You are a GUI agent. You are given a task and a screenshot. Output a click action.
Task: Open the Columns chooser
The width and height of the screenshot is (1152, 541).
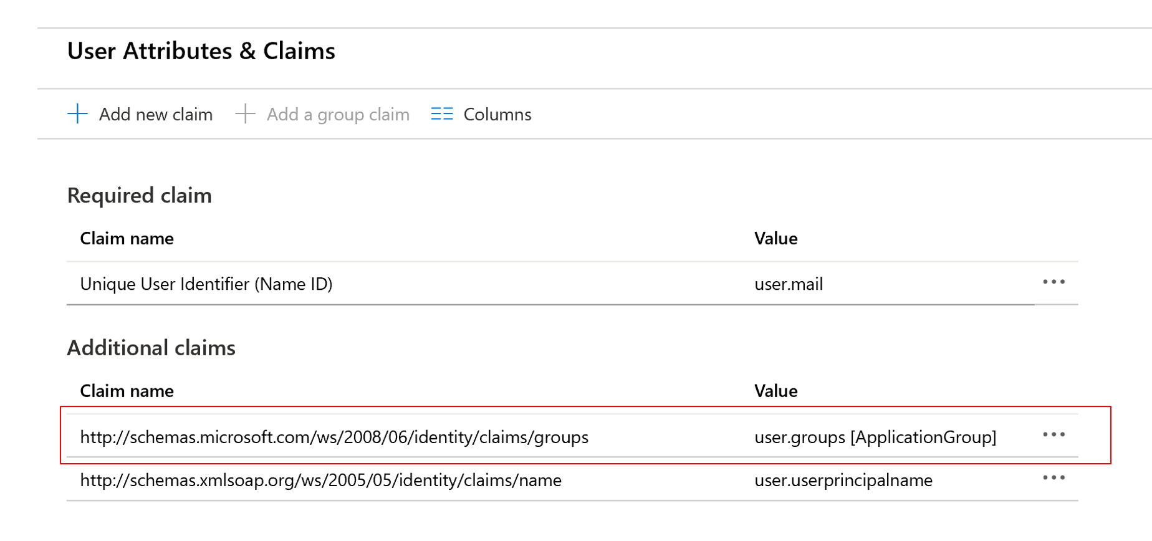[x=497, y=115]
